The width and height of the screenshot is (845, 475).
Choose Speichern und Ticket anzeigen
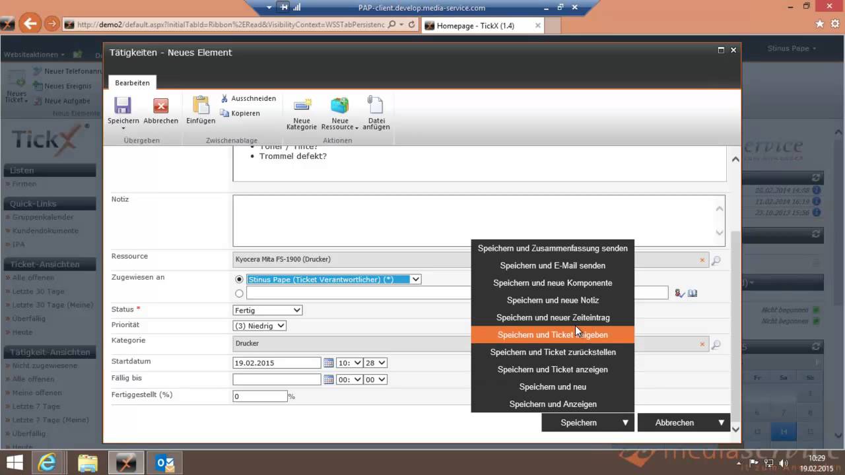tap(553, 369)
